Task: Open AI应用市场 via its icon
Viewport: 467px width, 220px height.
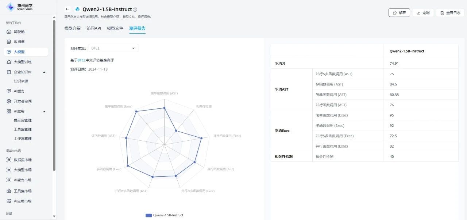Action: click(x=9, y=201)
